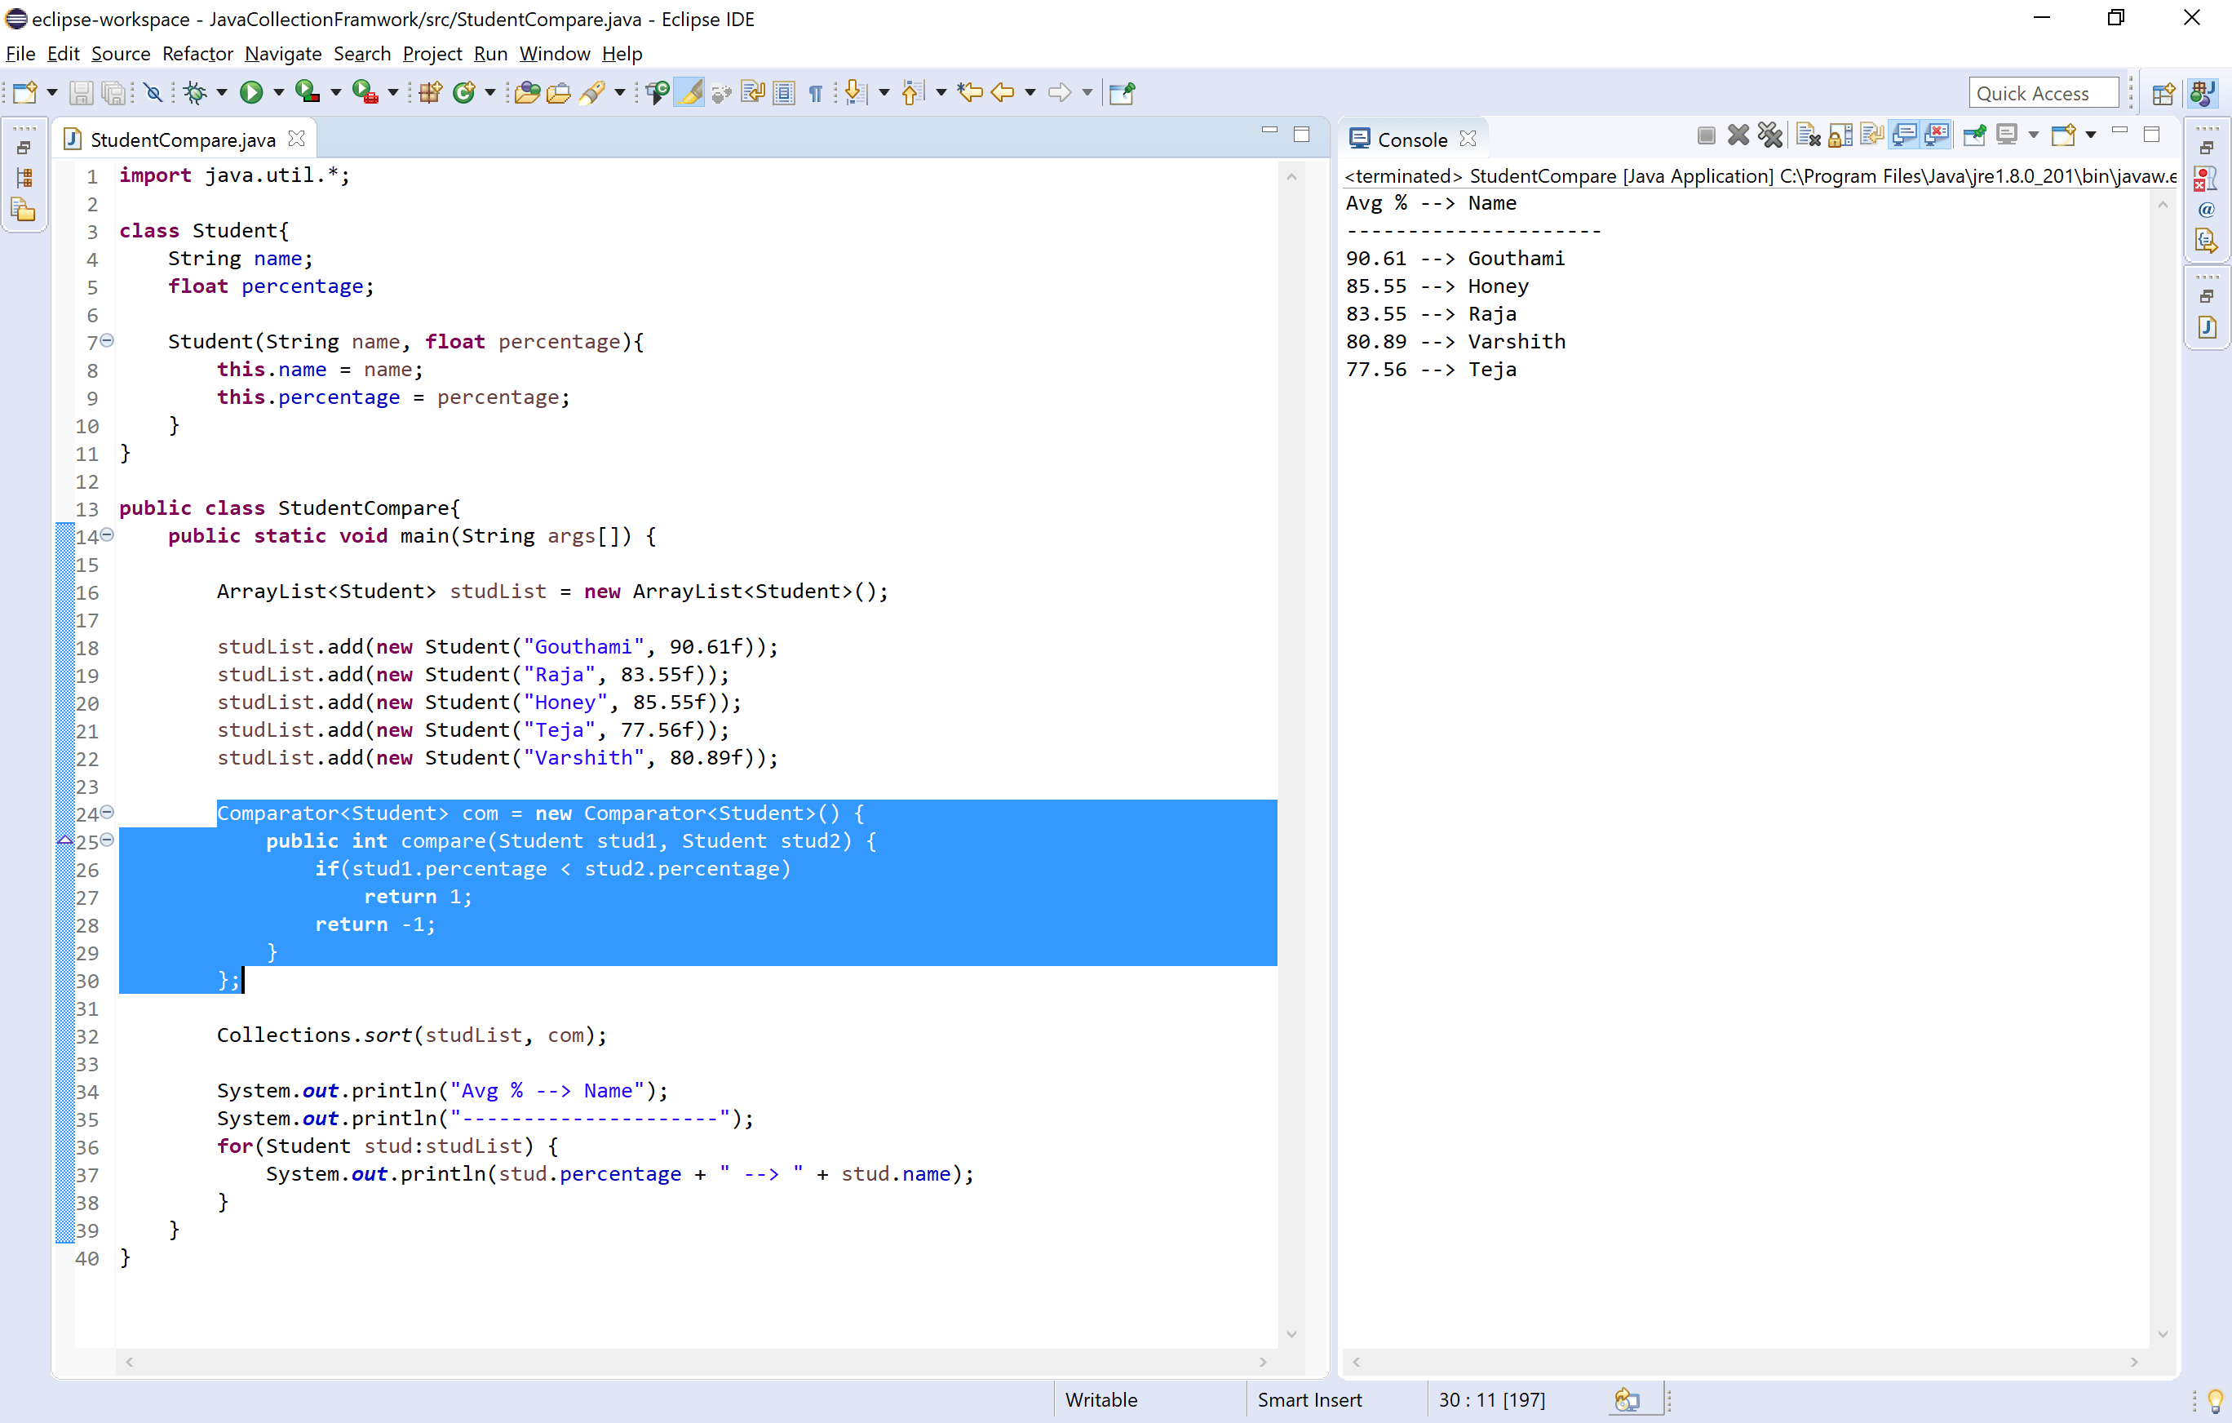2232x1423 pixels.
Task: Click the Save All icon
Action: point(113,93)
